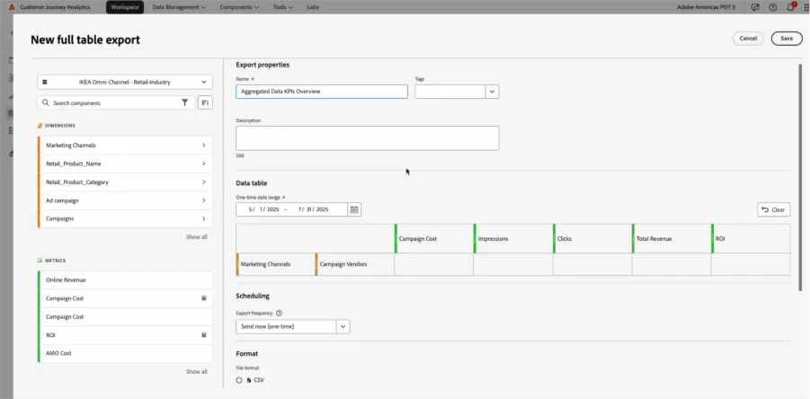Expand the Retail_Product_Category dimension chevron
This screenshot has height=399, width=810.
pos(204,182)
